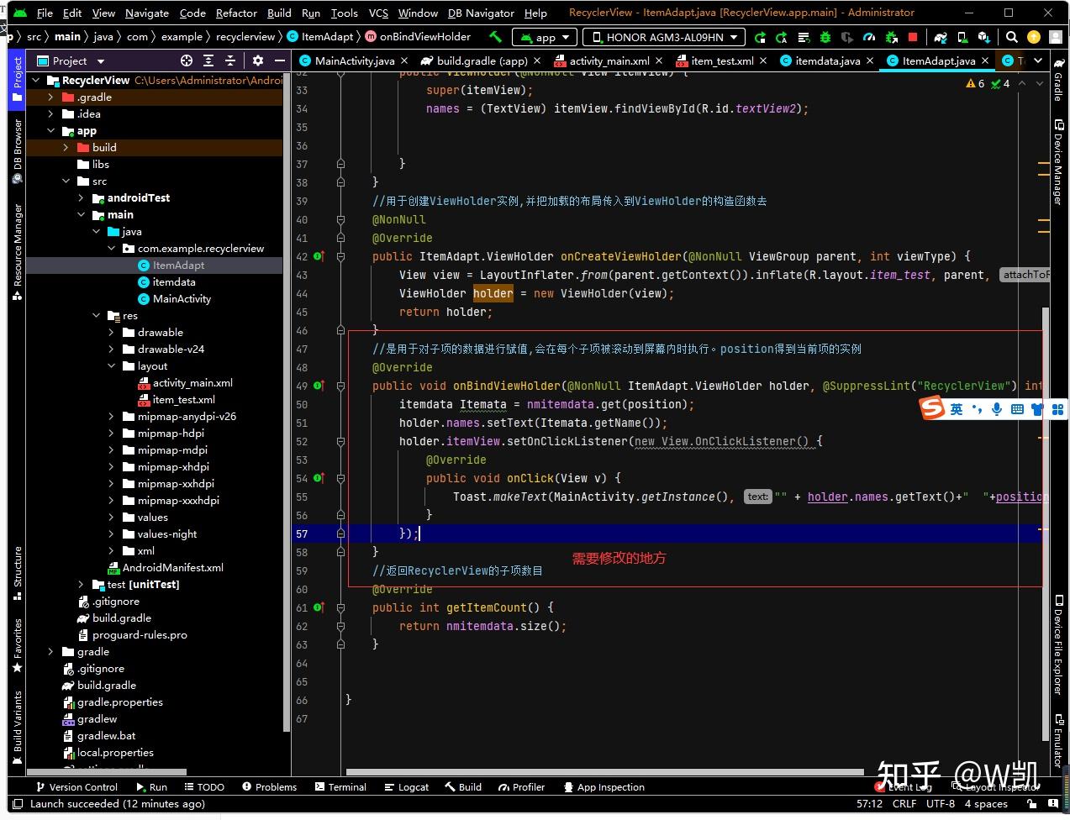Toggle the Structure tool window
This screenshot has width=1070, height=820.
coord(17,573)
